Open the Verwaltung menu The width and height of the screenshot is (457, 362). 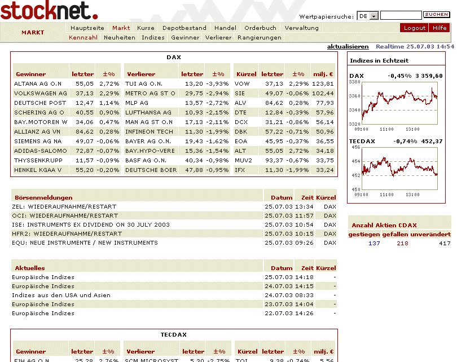301,28
